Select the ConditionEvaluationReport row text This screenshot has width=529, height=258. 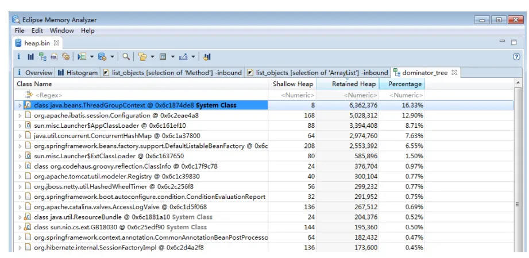tap(150, 197)
